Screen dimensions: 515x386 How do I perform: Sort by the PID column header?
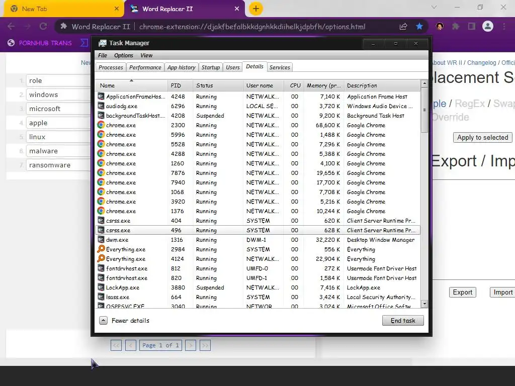[181, 85]
